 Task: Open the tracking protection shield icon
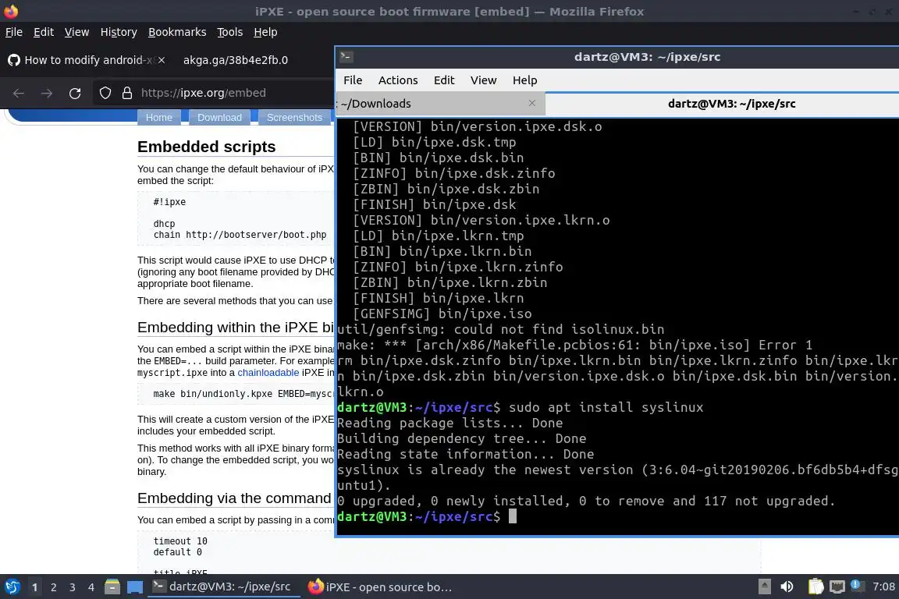click(105, 93)
